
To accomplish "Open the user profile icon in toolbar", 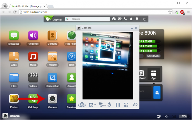I will coord(137,19).
